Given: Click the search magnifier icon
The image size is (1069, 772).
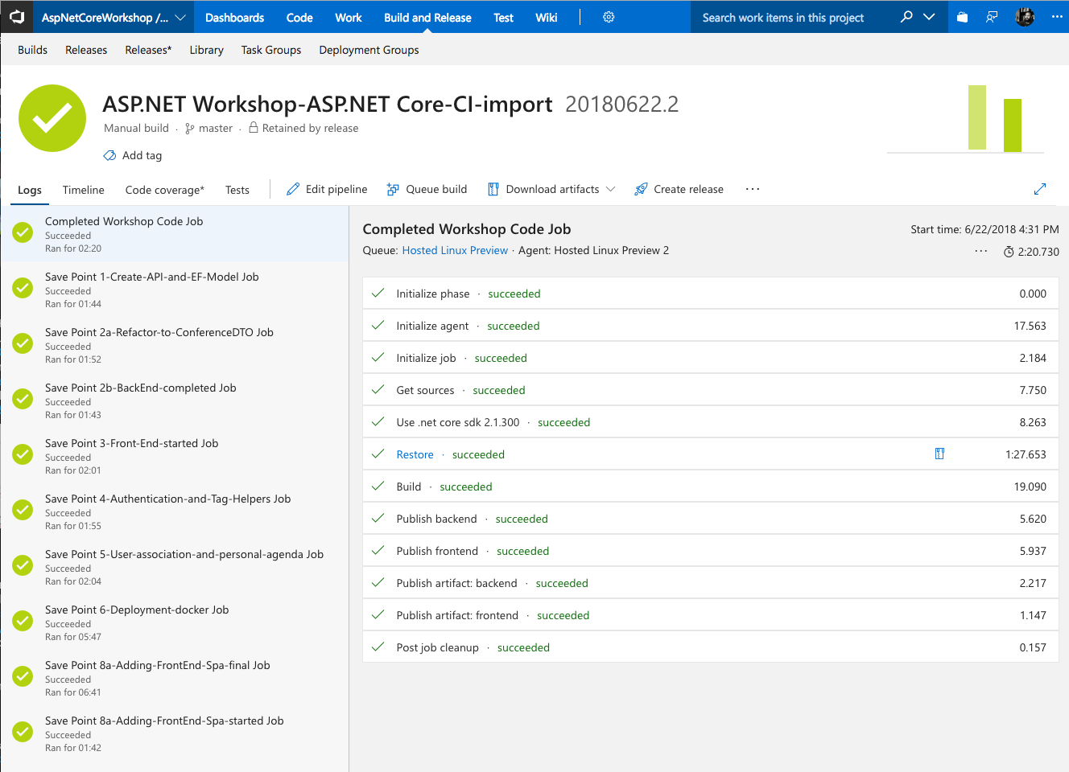Looking at the screenshot, I should click(906, 17).
